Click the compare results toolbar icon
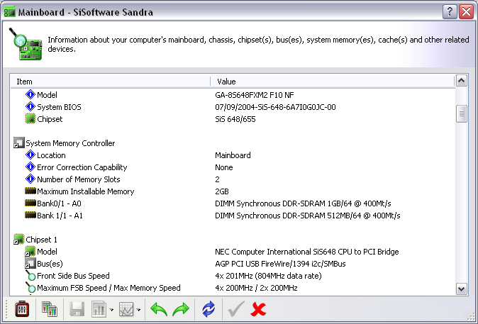Screen dimensions: 478x324 pos(50,309)
